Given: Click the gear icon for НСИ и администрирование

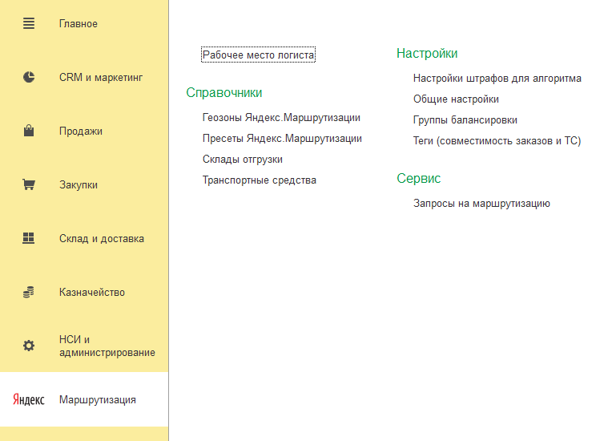Looking at the screenshot, I should click(x=29, y=346).
